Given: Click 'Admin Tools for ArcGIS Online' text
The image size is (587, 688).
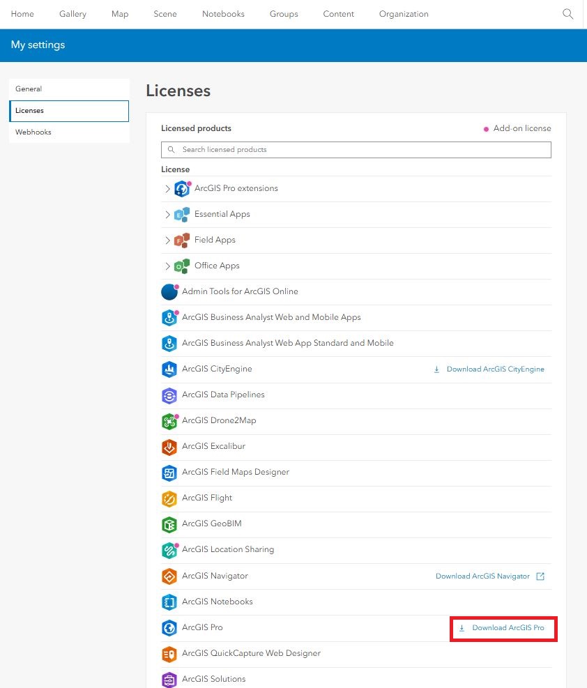Looking at the screenshot, I should pos(240,291).
